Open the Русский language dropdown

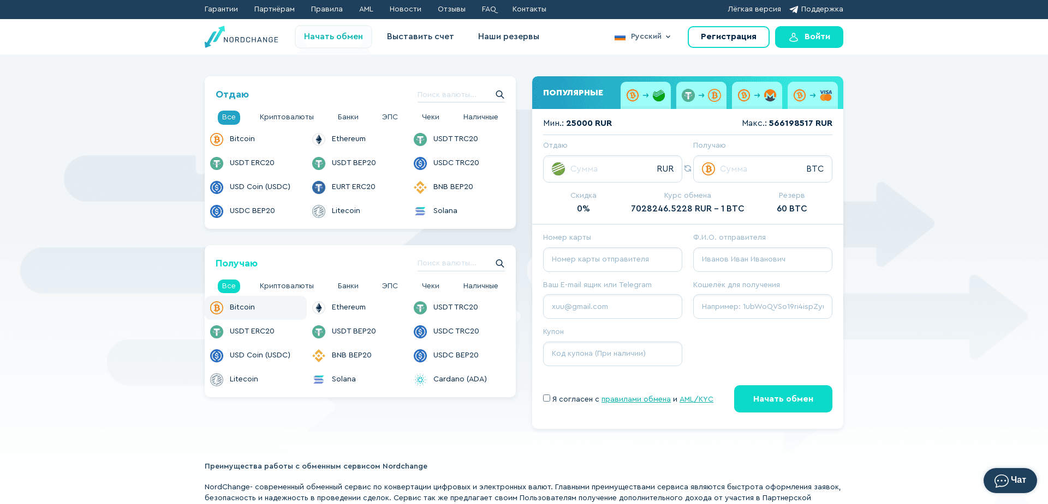click(642, 37)
